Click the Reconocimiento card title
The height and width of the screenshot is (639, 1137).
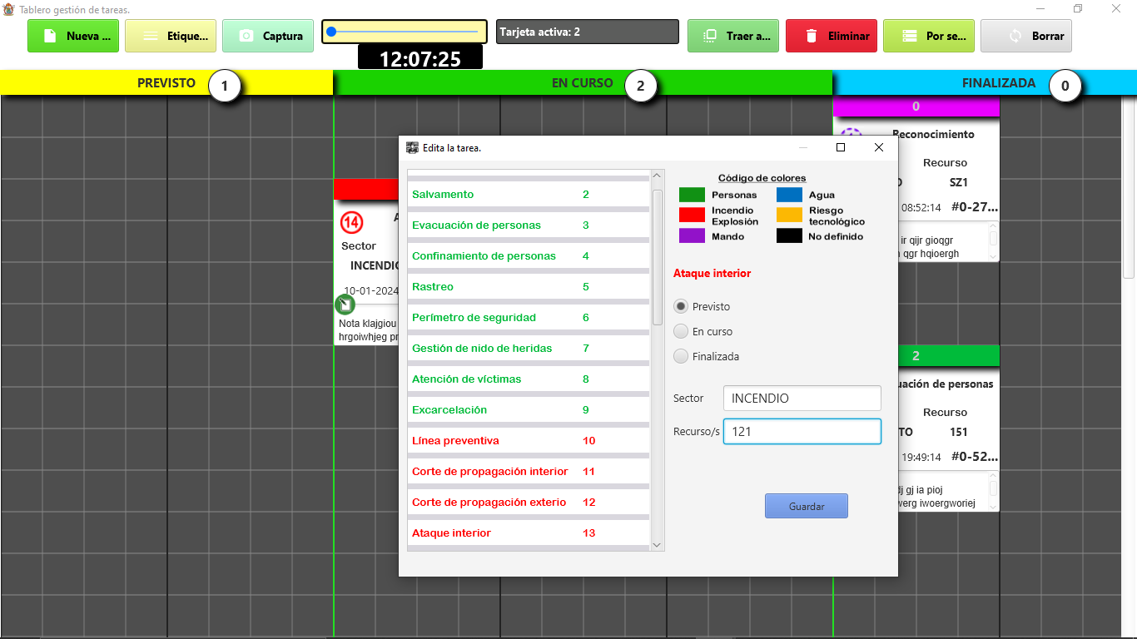933,134
